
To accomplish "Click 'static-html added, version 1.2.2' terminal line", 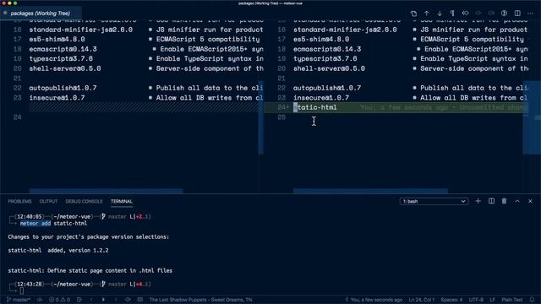I will click(58, 250).
